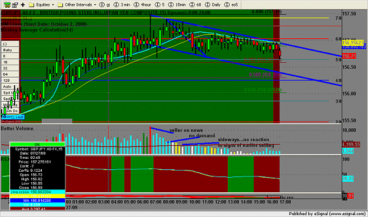Click the 'Date: 07/27/09' data row
Viewport: 368px width, 217px height.
(37, 153)
